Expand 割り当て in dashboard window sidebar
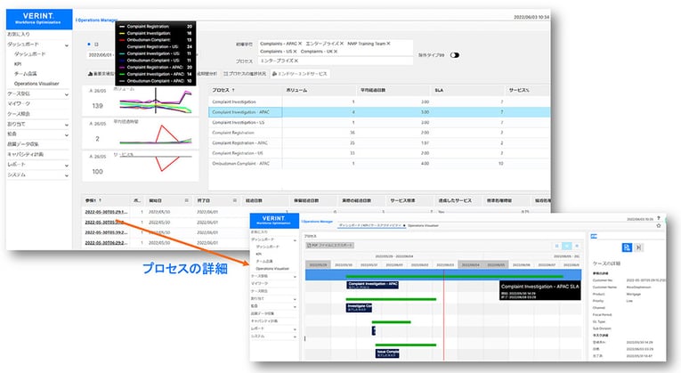The image size is (681, 373). (x=67, y=125)
